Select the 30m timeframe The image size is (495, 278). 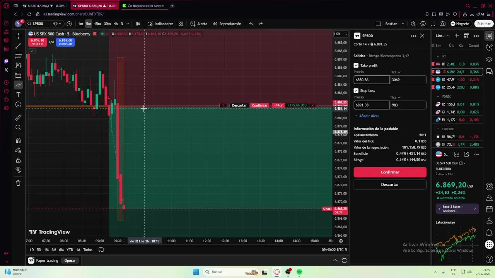click(x=107, y=24)
